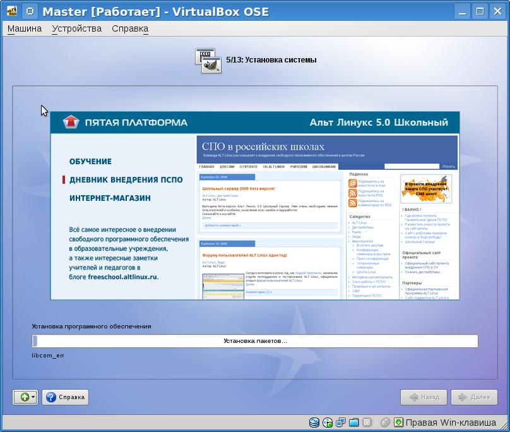Click the installer step icon beside the 5/13 heading
The width and height of the screenshot is (510, 432).
pos(208,60)
